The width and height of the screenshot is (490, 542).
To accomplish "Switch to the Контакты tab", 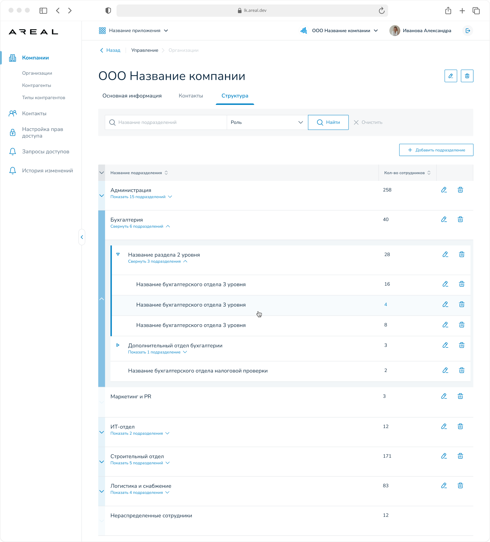I will pos(191,96).
